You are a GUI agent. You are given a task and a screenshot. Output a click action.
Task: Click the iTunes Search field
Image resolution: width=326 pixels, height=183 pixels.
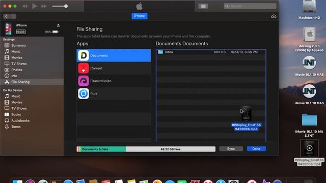[250, 6]
